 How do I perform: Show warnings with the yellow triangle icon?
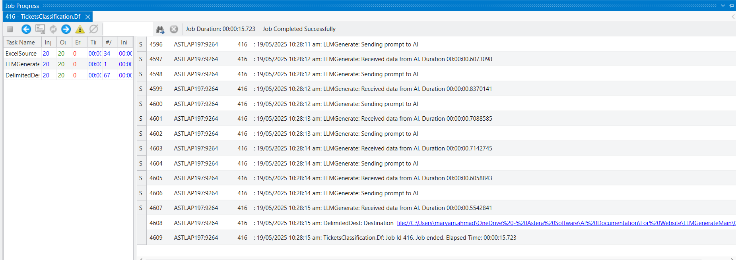[x=80, y=29]
